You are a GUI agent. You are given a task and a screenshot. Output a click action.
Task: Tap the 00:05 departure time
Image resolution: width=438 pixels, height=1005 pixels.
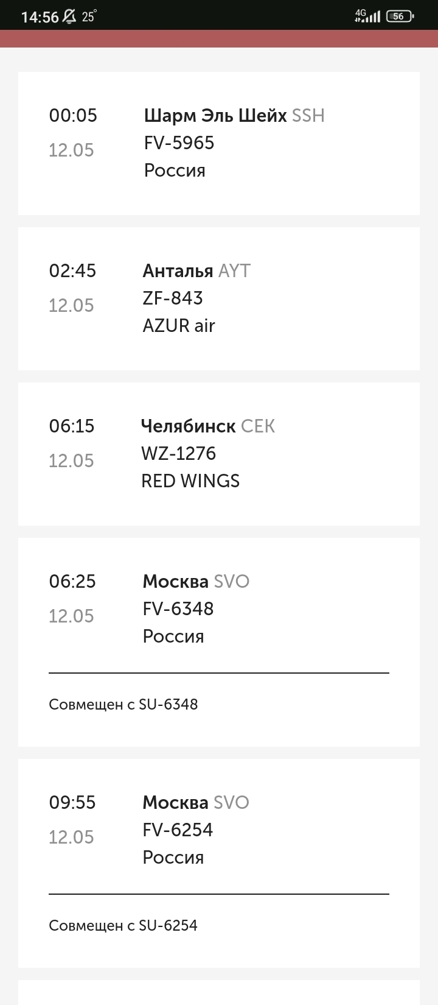click(73, 116)
